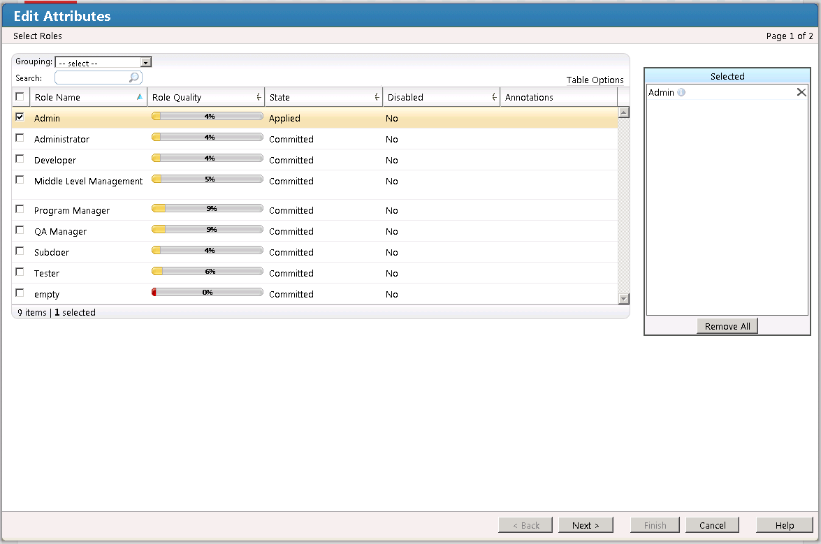Uncheck the Admin role checkbox

(x=20, y=117)
